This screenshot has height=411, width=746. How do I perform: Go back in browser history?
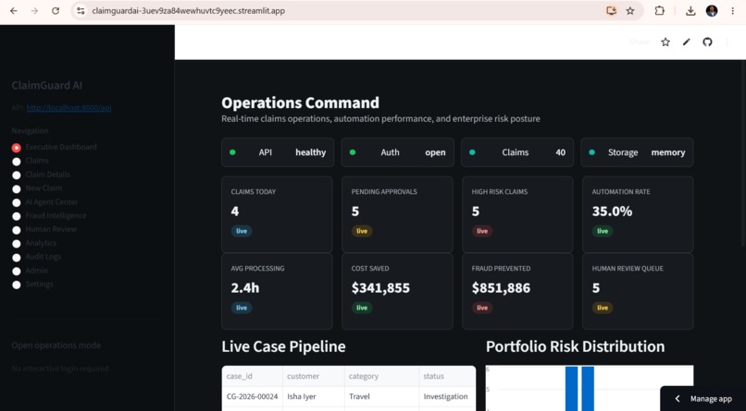tap(14, 11)
